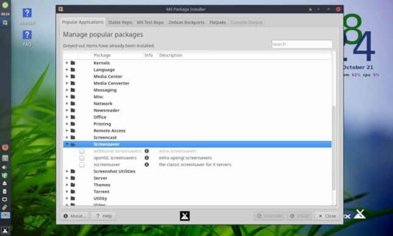Toggle the additional screensavers checkbox

pos(82,151)
